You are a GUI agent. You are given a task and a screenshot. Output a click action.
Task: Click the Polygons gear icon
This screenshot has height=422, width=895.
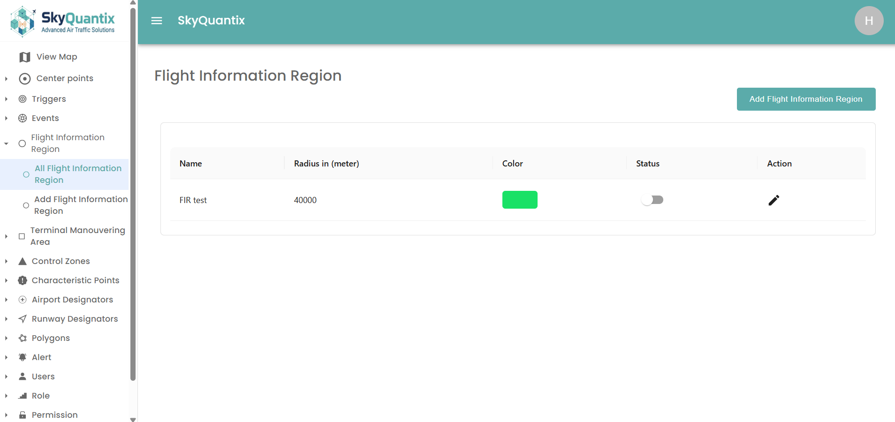[x=23, y=338]
